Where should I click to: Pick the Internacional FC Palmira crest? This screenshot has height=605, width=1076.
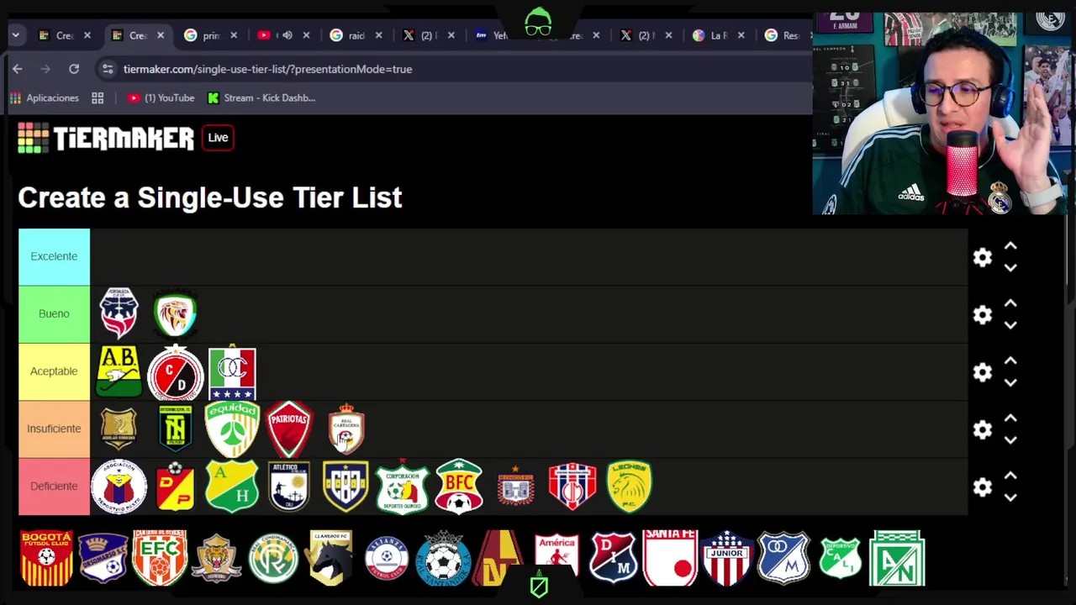click(176, 429)
